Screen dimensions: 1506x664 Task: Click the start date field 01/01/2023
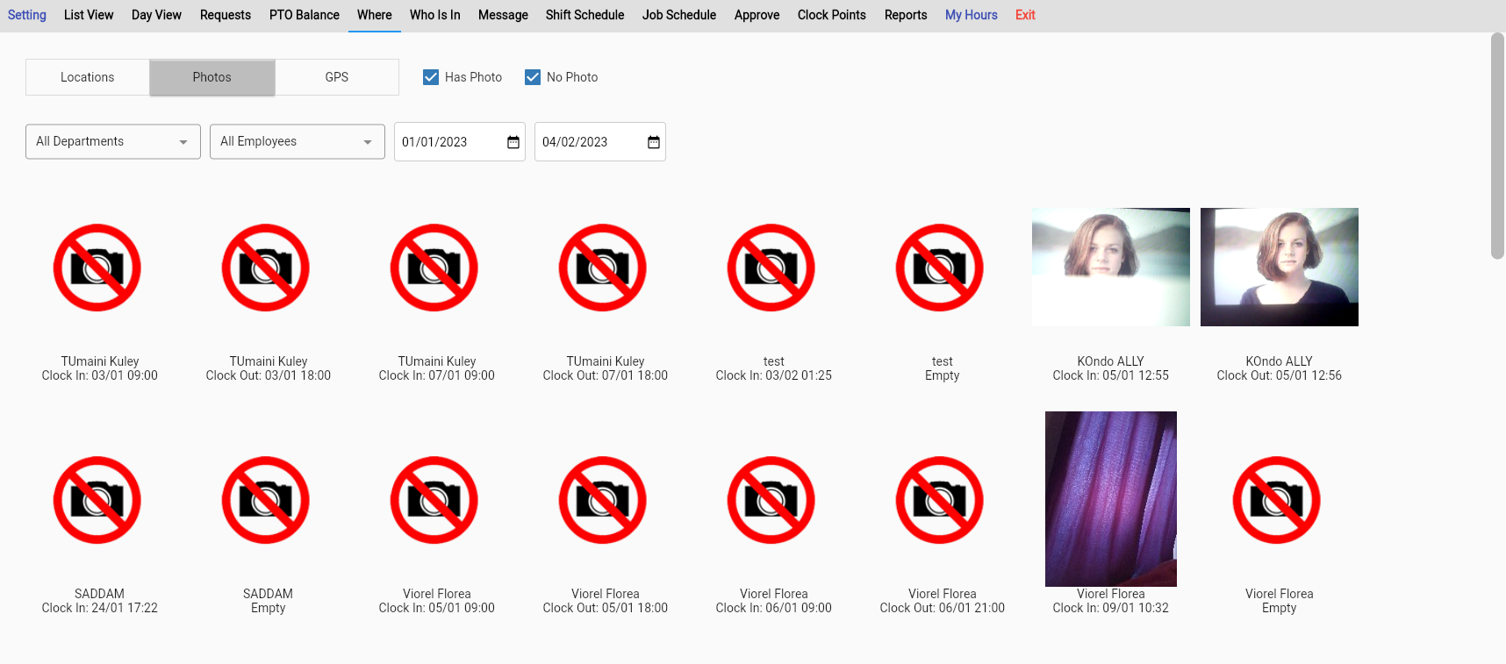pos(460,142)
